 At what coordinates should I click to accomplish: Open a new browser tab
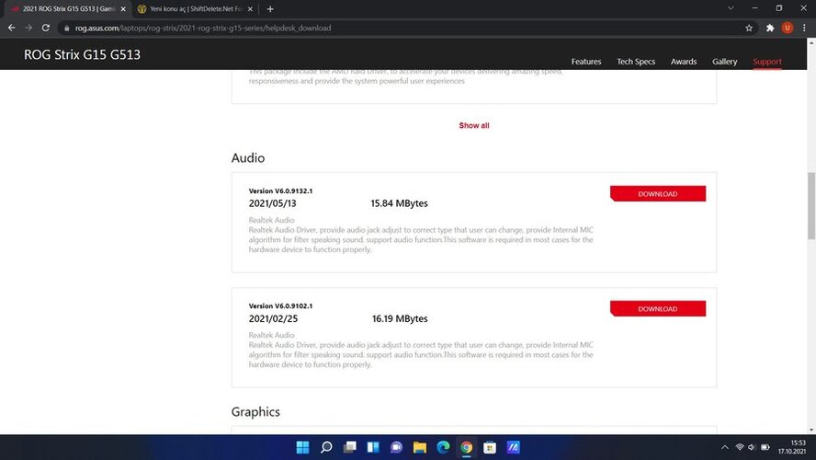pos(269,9)
